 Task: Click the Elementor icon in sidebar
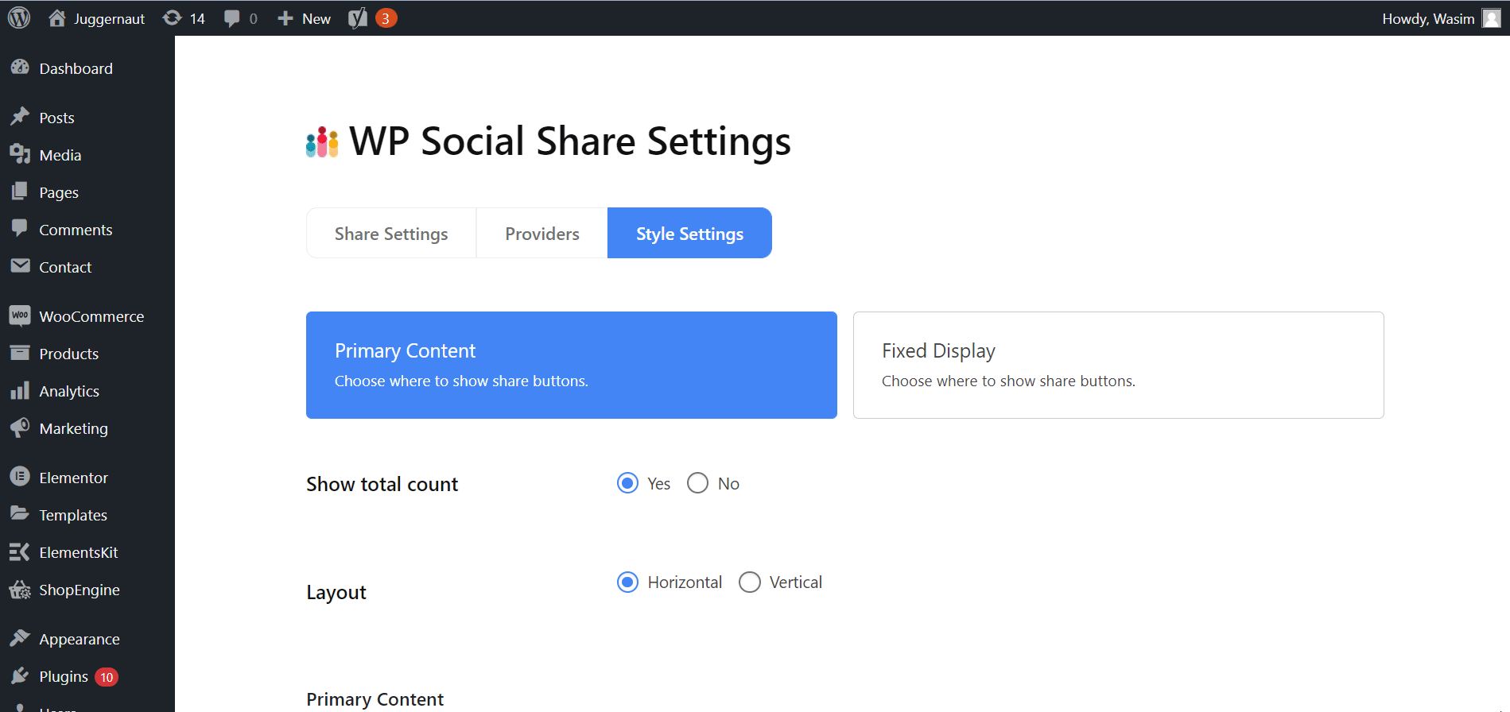[x=20, y=477]
